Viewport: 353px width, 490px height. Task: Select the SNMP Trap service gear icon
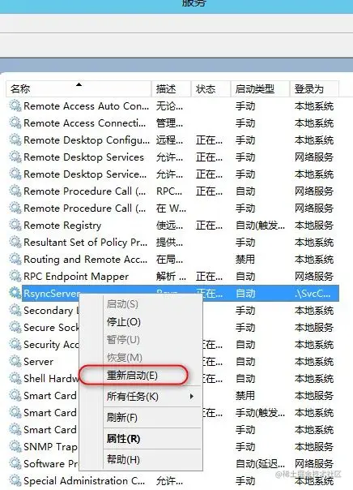pos(15,446)
